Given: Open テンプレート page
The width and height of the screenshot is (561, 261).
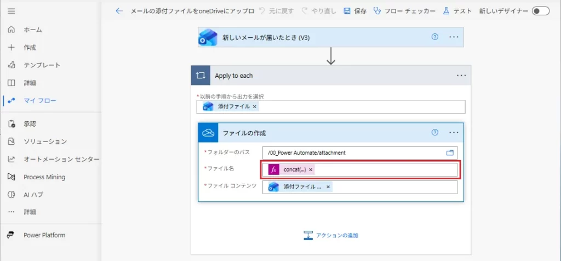Looking at the screenshot, I should point(42,65).
